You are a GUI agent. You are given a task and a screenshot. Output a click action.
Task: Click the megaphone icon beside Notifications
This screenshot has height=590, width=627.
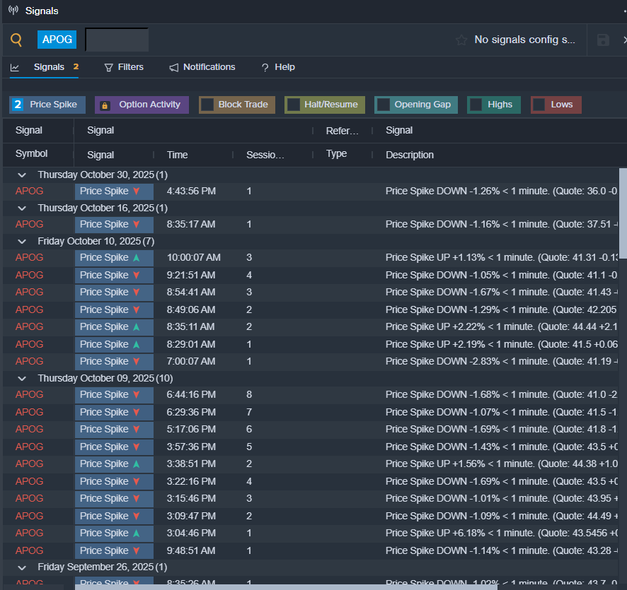pyautogui.click(x=174, y=67)
